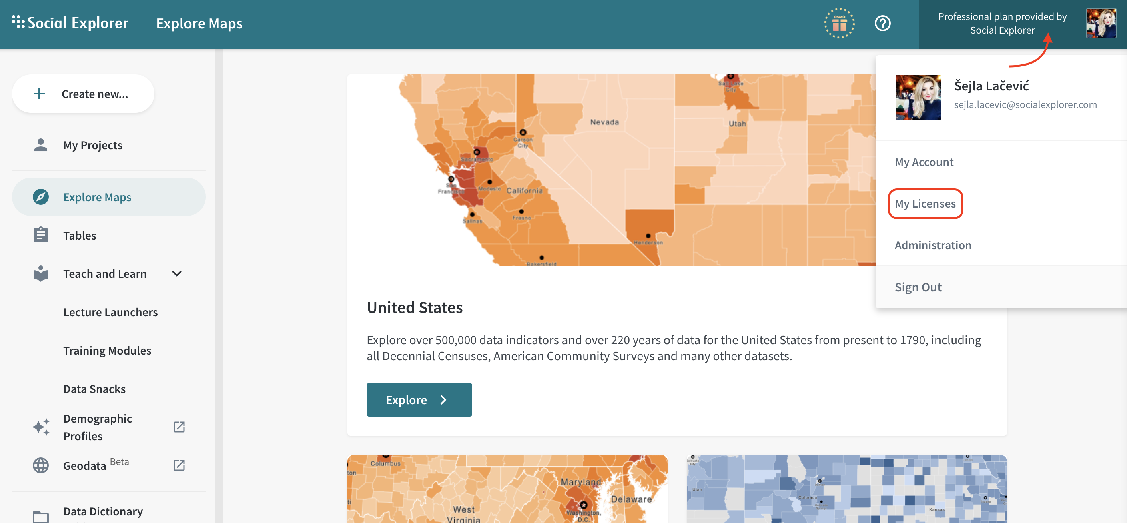1127x523 pixels.
Task: Click the blue map thumbnail card
Action: [846, 489]
